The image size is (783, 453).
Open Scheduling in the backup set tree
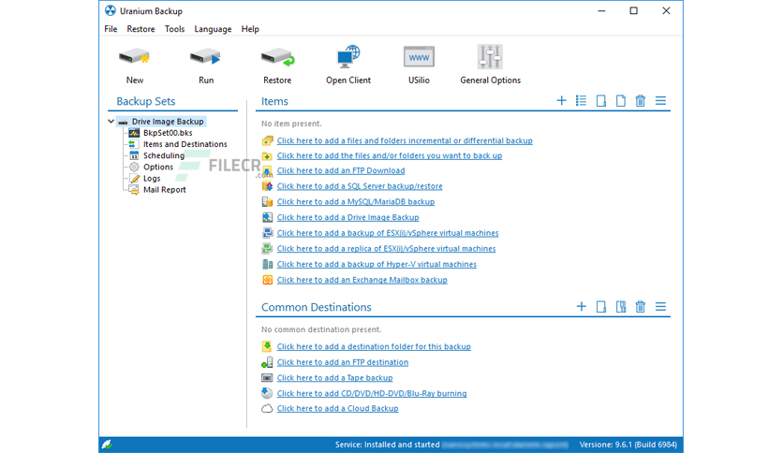pos(164,155)
